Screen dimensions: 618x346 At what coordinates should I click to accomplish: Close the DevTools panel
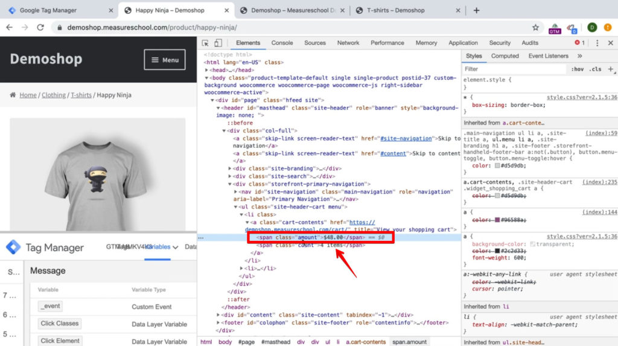(x=611, y=43)
